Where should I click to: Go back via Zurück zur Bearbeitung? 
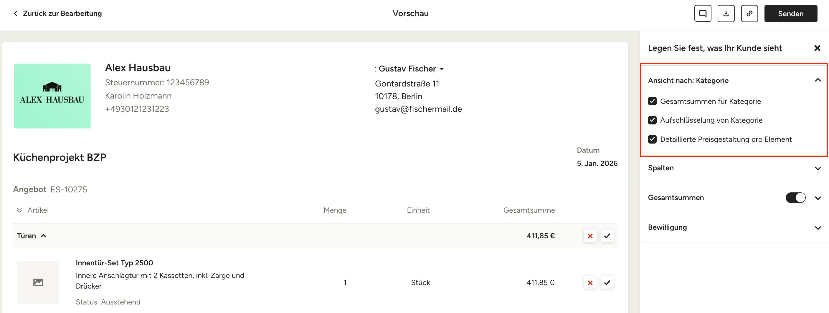58,14
